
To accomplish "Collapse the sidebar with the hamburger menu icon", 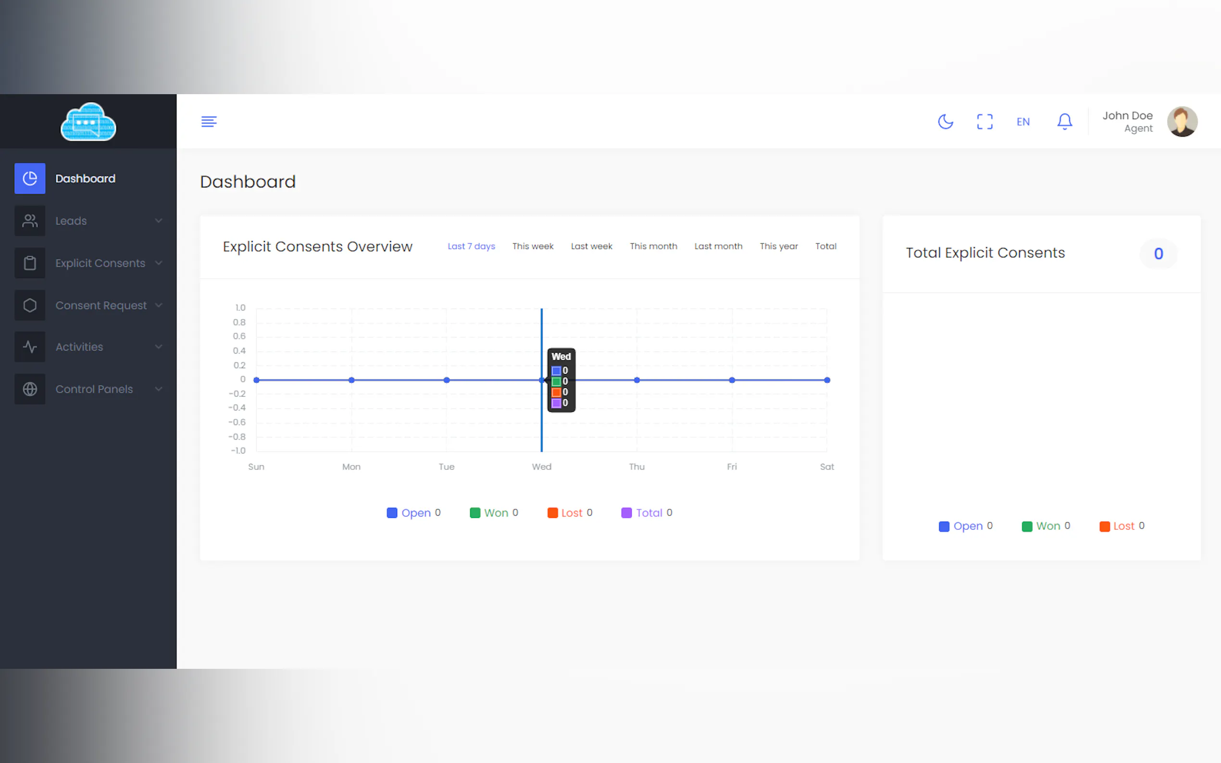I will coord(209,122).
